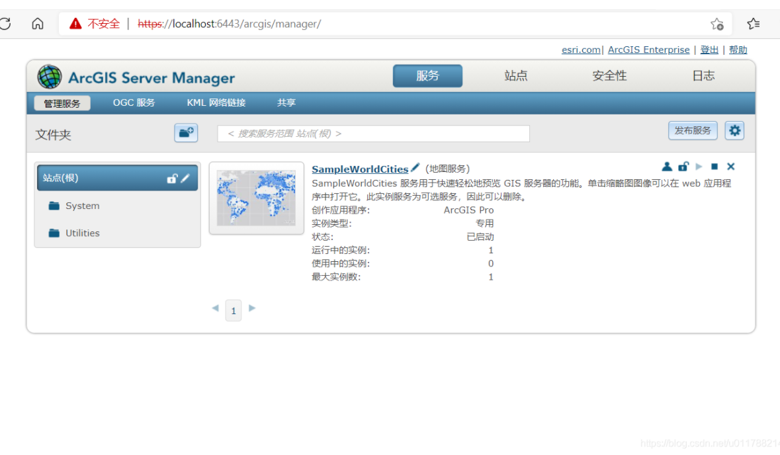The image size is (780, 455).
Task: Click the next page arrow in pagination
Action: click(x=252, y=309)
